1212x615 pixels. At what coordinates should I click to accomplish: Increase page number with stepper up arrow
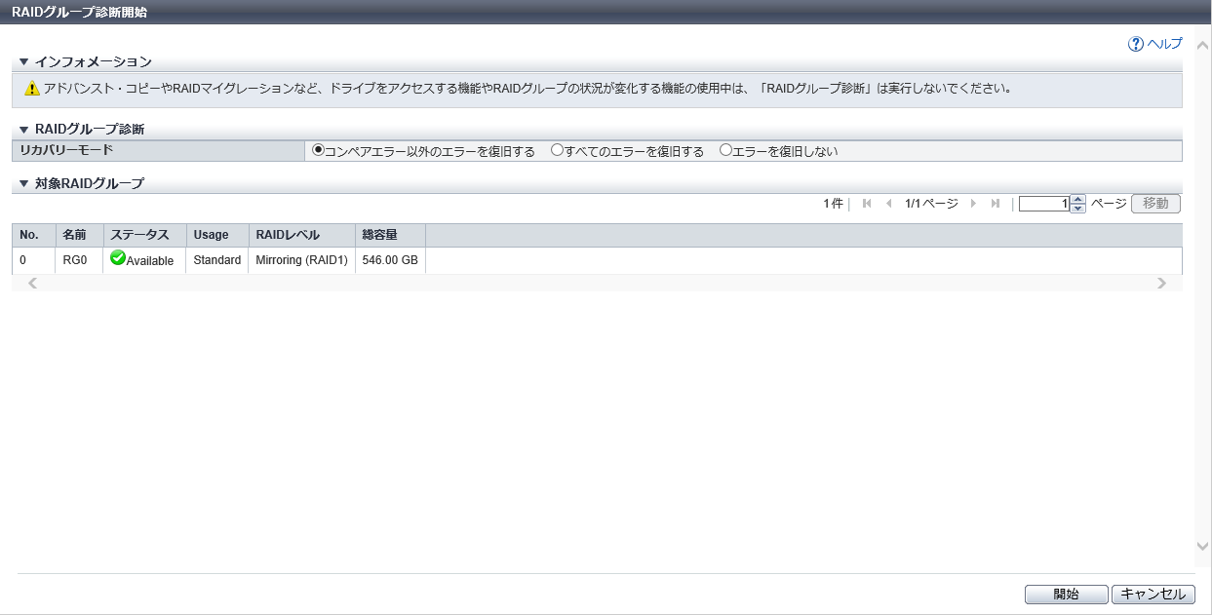[1077, 200]
